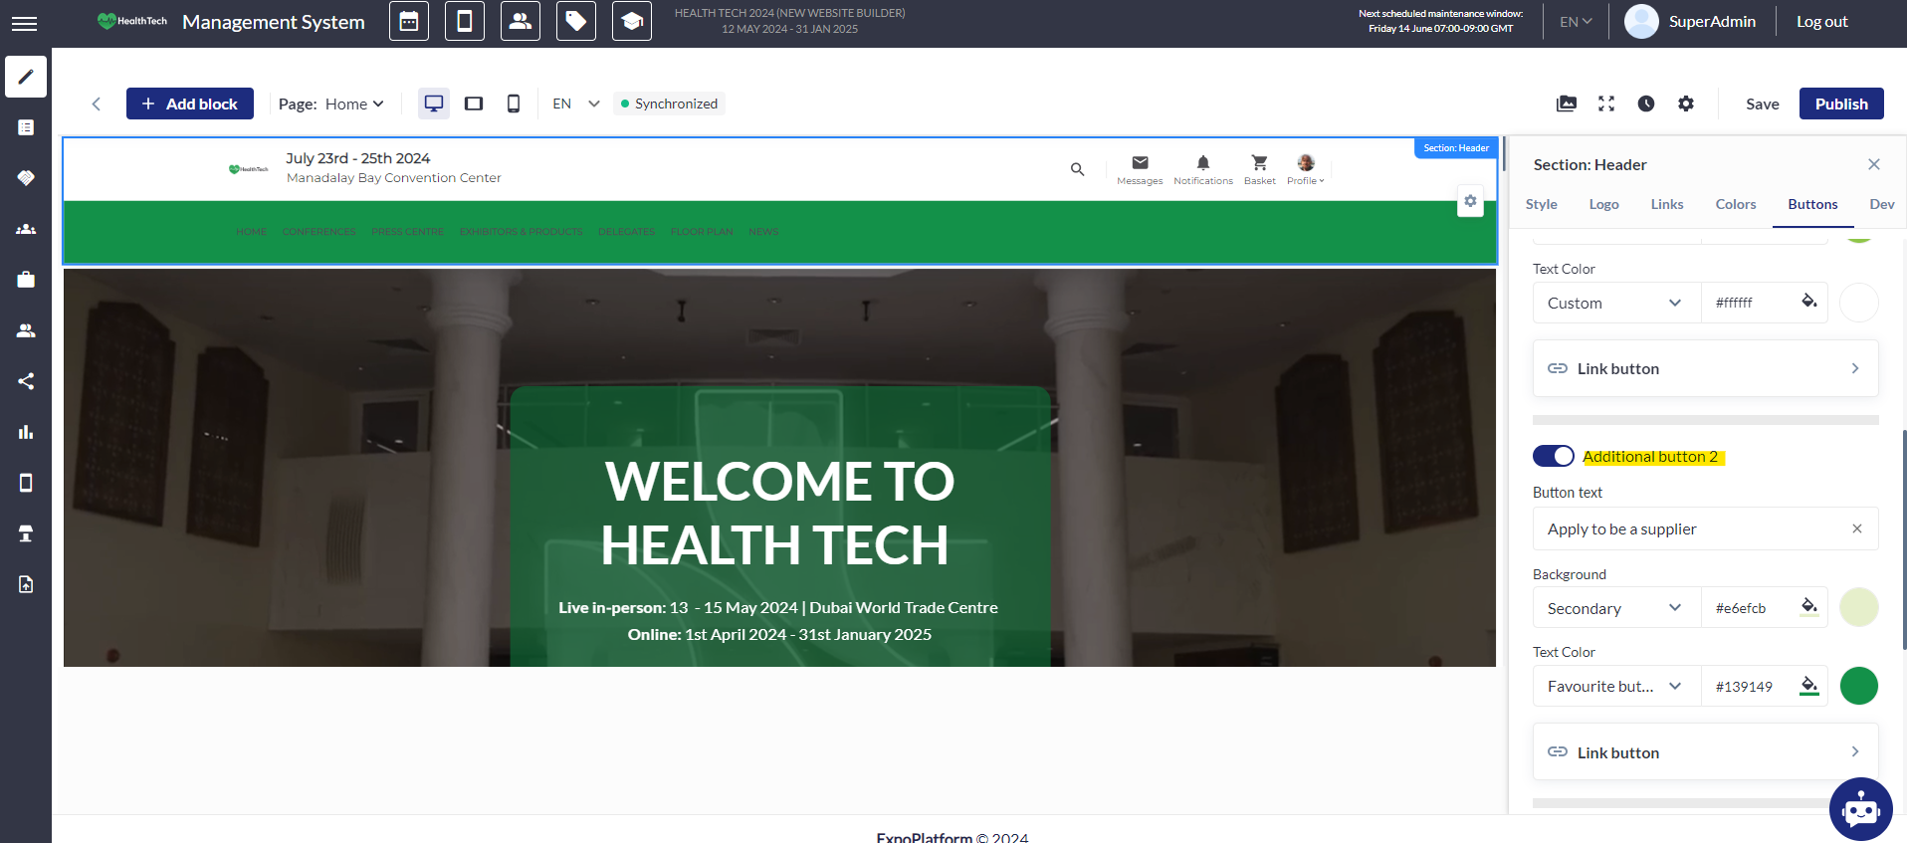Click the Publish button
This screenshot has height=843, width=1907.
click(x=1841, y=104)
